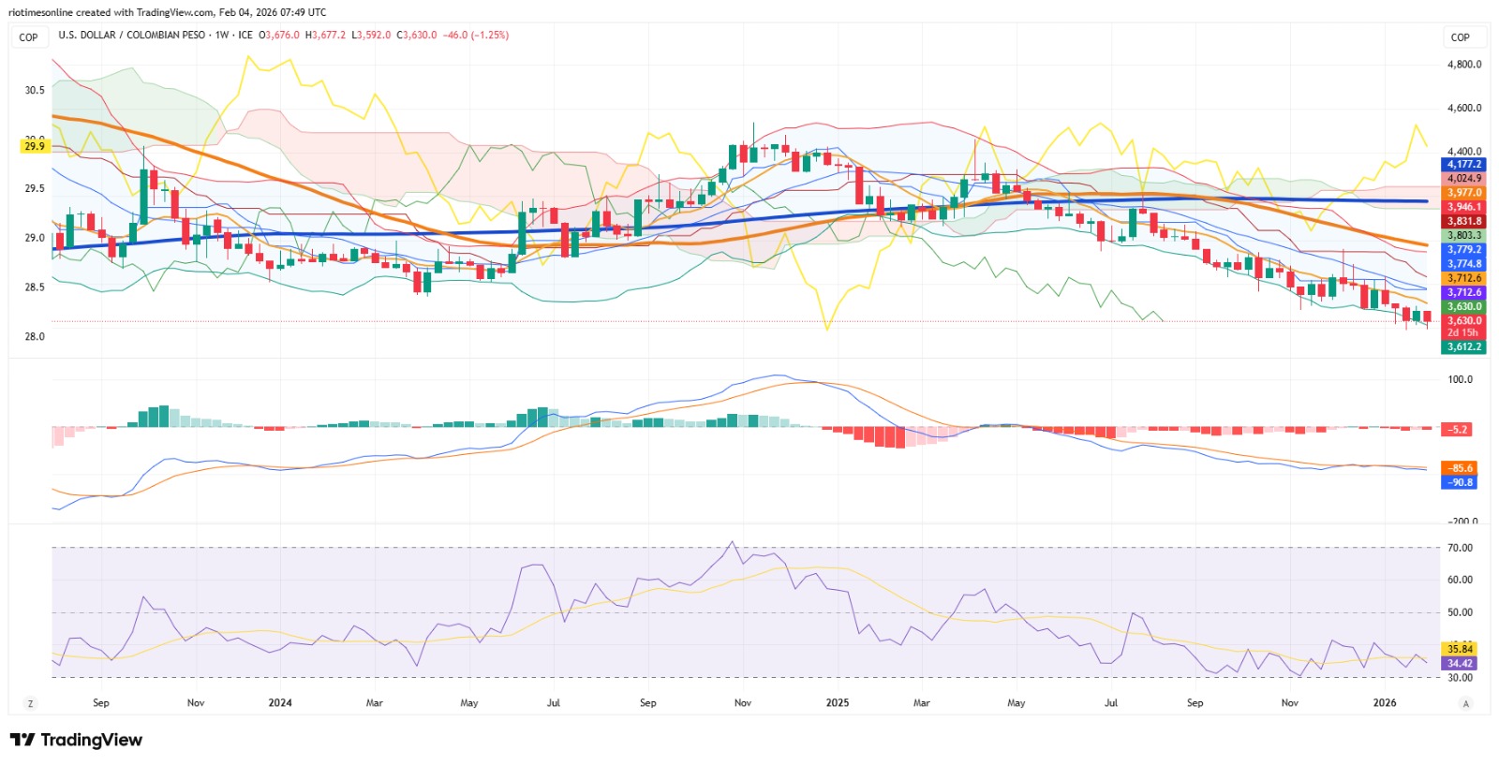Viewport: 1499px width, 765px height.
Task: Select the yellow 29.9 label on left axis
Action: tap(34, 146)
